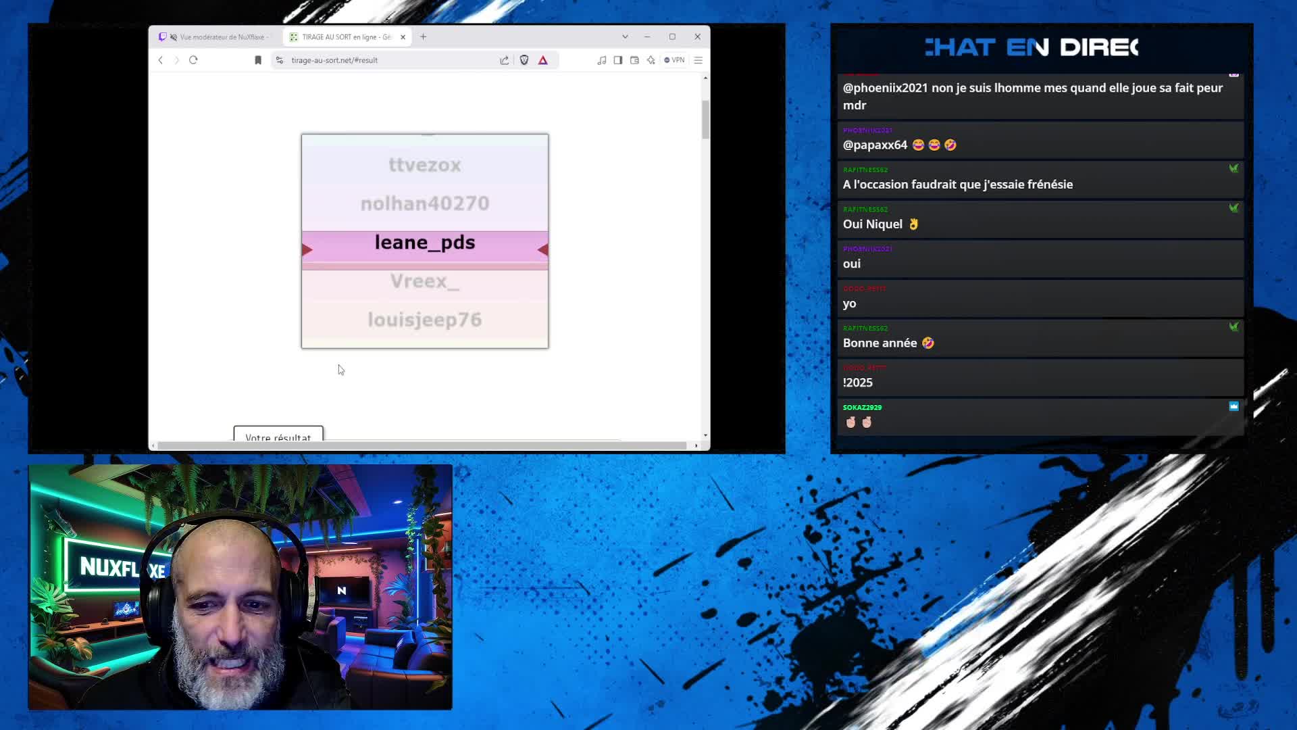Screen dimensions: 1297x730
Task: Click chat message 'Oui Niquel'
Action: point(881,224)
